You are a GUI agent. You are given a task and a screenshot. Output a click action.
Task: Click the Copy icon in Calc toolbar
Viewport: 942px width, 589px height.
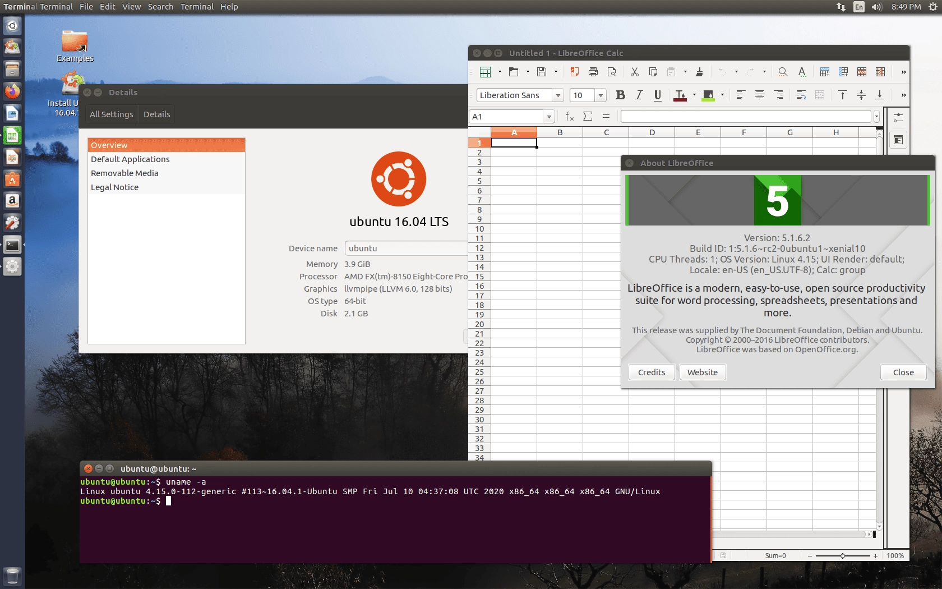tap(653, 72)
